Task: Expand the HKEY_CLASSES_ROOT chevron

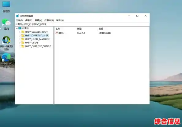Action: tap(20, 32)
